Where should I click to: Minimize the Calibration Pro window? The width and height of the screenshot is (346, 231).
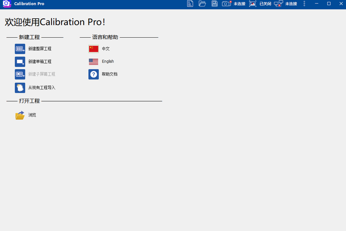(317, 4)
